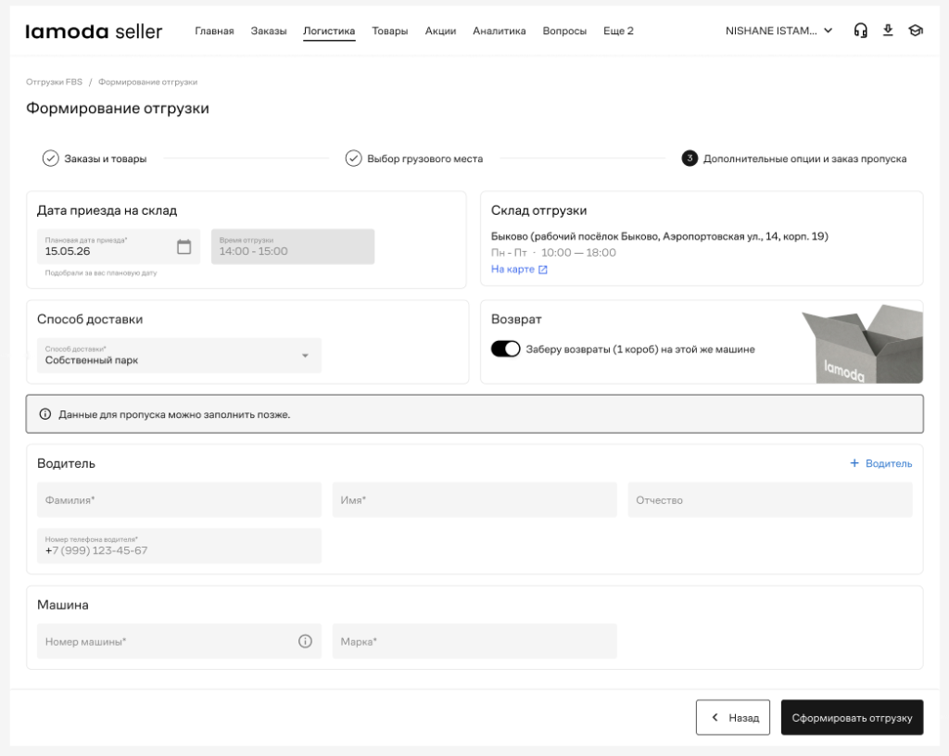The height and width of the screenshot is (756, 949).
Task: Click the info icon in car number field
Action: [x=305, y=641]
